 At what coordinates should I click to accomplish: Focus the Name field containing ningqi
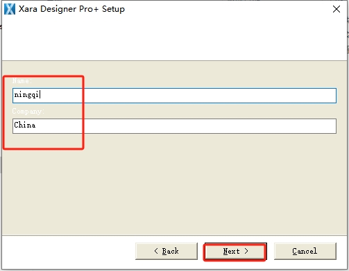(174, 96)
